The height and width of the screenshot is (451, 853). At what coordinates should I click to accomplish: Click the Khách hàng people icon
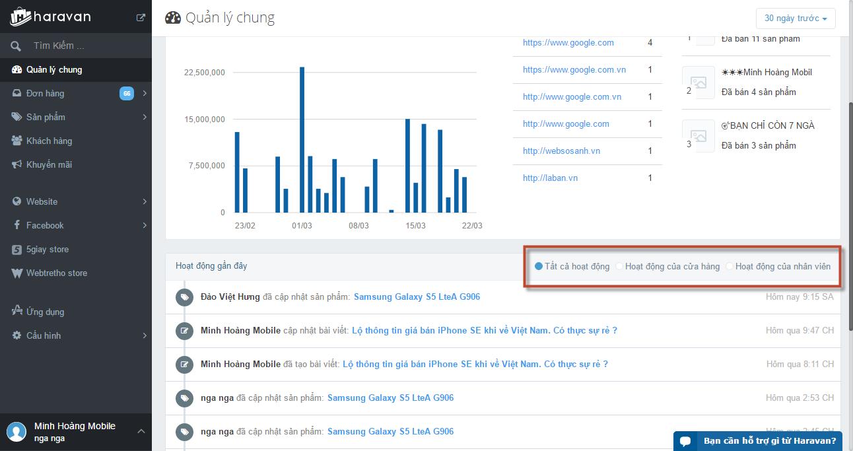(x=17, y=141)
